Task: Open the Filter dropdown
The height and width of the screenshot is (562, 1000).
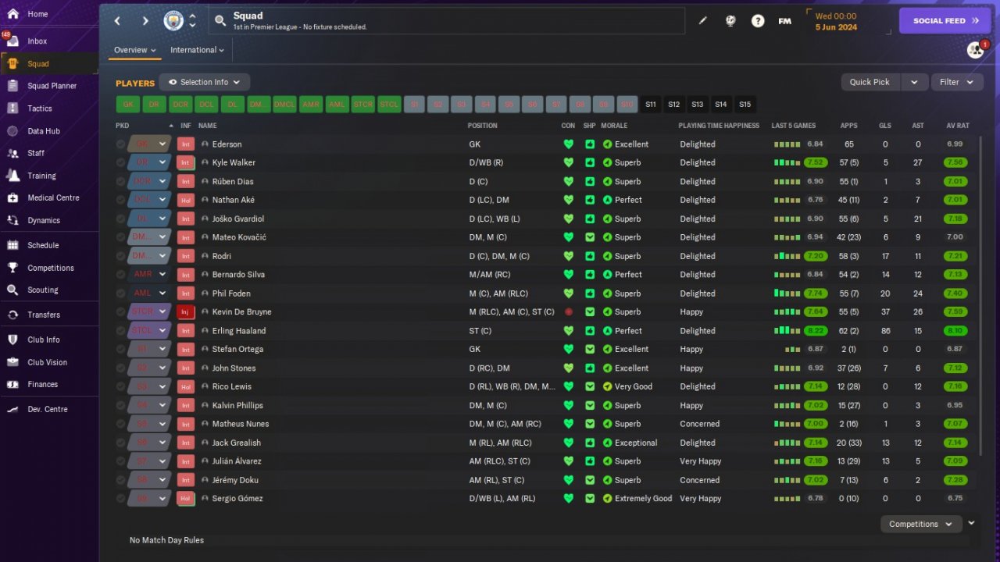Action: [x=957, y=82]
